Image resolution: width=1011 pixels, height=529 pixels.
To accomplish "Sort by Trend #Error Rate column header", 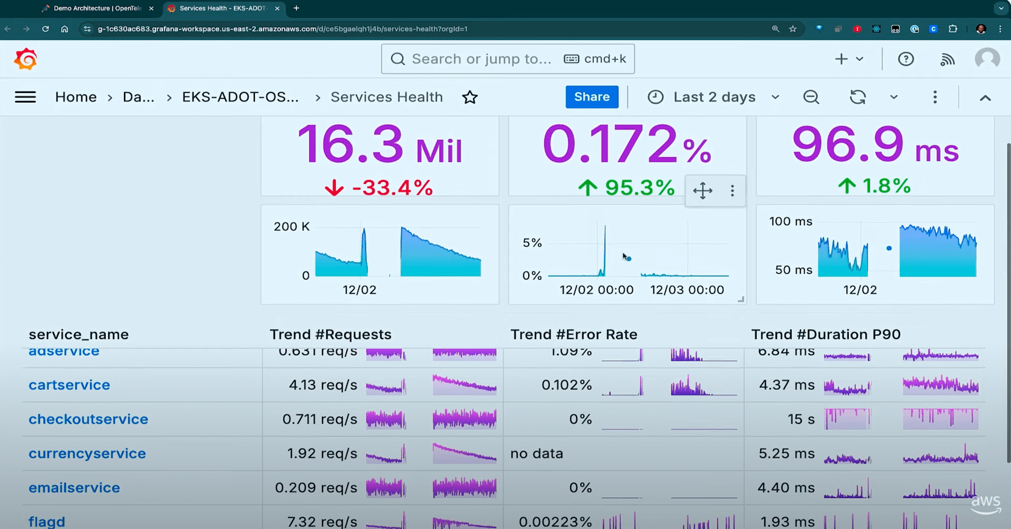I will click(574, 334).
